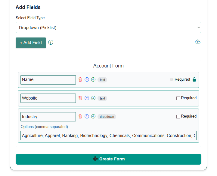Move the Industry field down
Image resolution: width=217 pixels, height=176 pixels.
pos(93,116)
